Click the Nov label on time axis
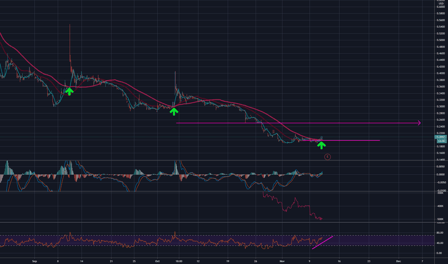 click(282, 261)
